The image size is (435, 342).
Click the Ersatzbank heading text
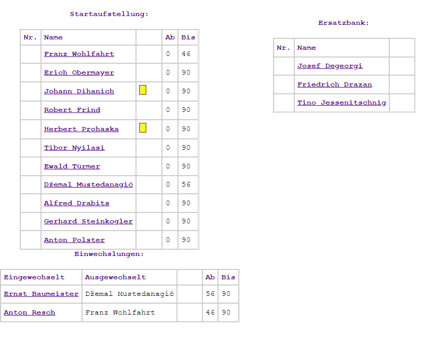[344, 23]
